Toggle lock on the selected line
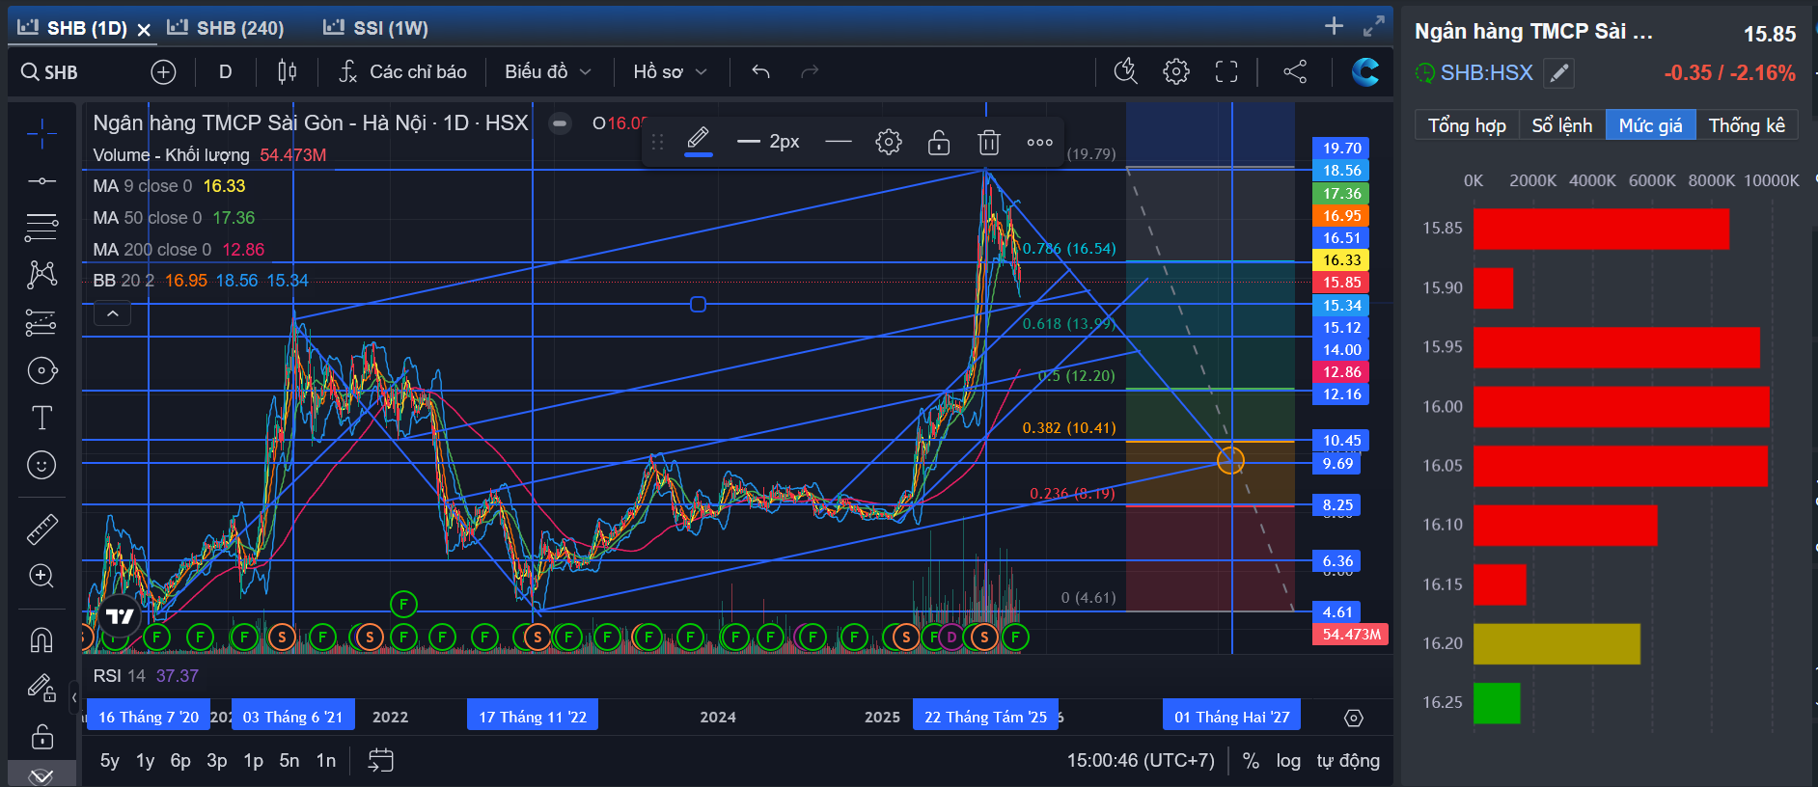Viewport: 1818px width, 787px height. coord(939,143)
